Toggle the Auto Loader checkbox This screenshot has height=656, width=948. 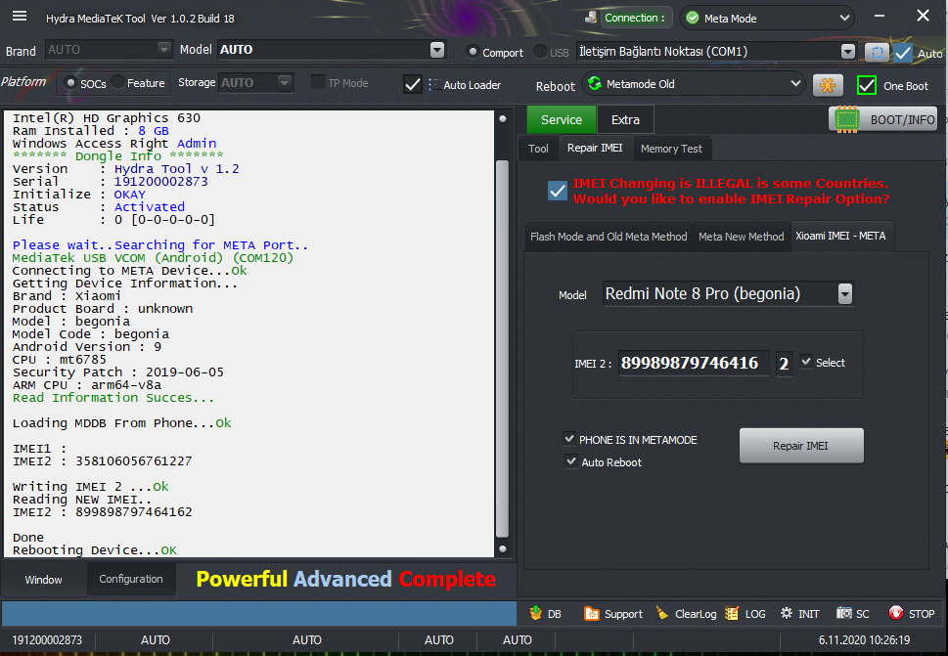click(413, 85)
